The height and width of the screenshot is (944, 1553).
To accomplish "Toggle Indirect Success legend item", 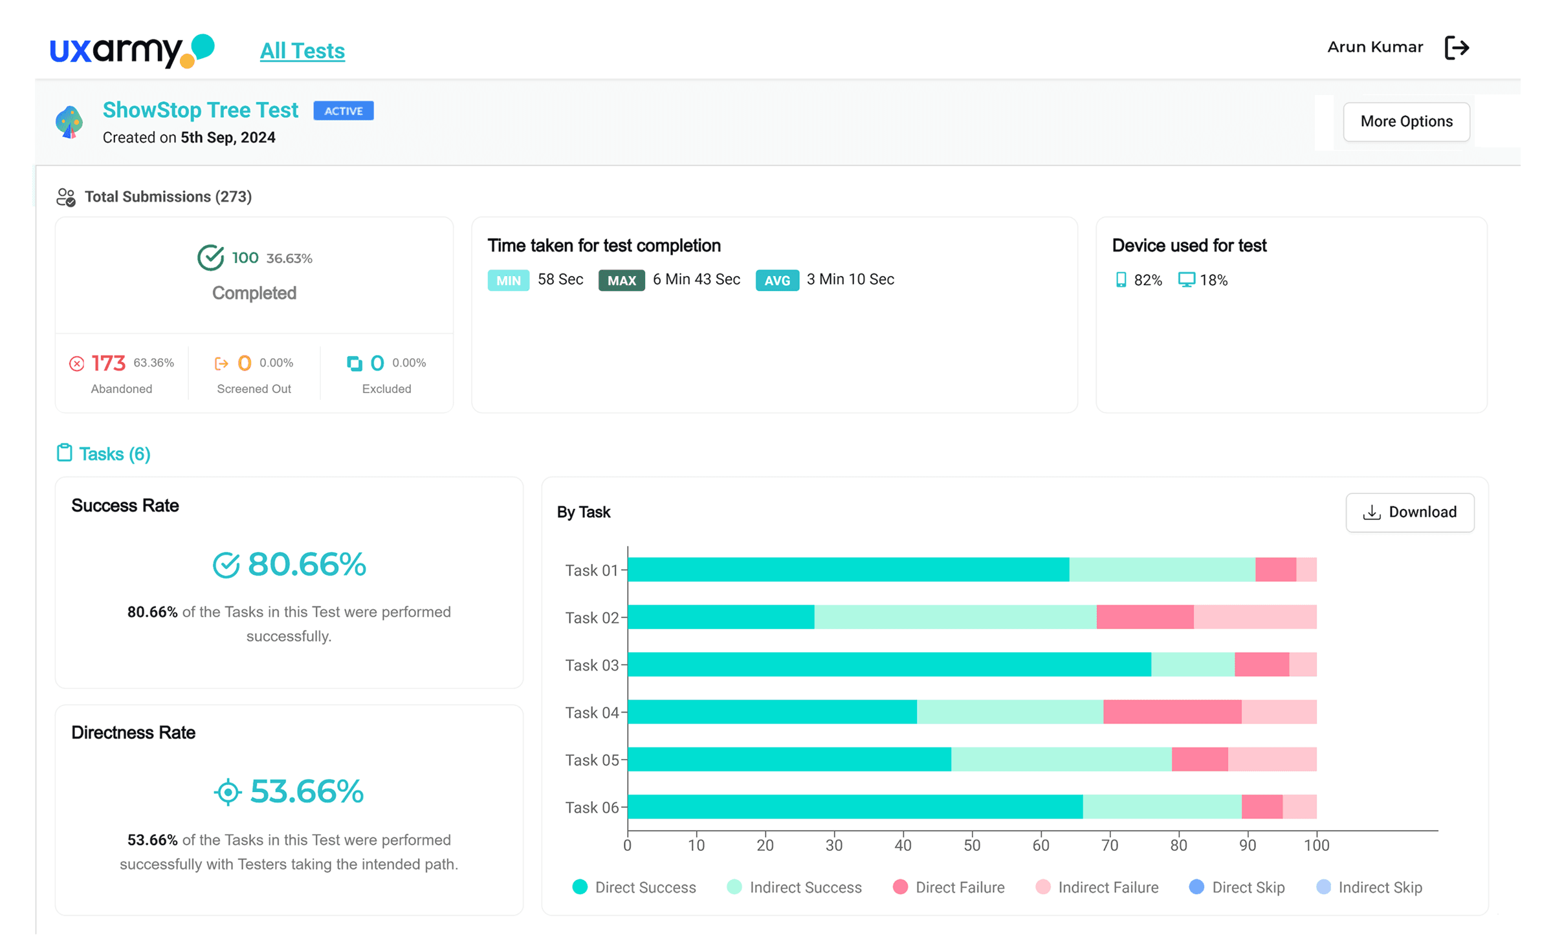I will tap(794, 887).
